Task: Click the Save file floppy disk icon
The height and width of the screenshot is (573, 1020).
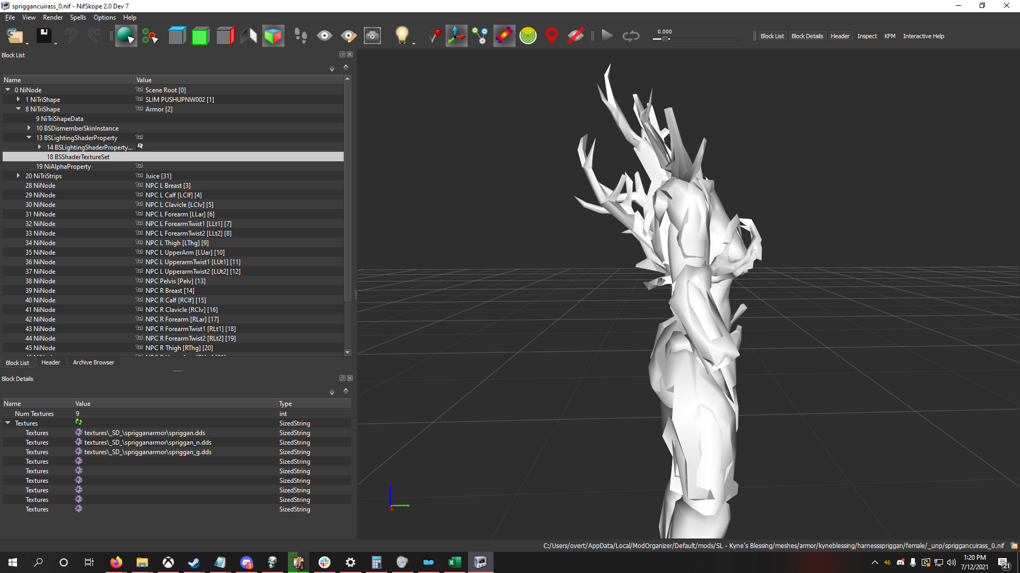Action: tap(44, 36)
